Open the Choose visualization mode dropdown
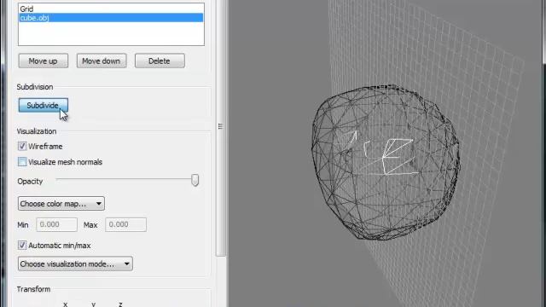Screen dimensions: 546x307 point(75,264)
